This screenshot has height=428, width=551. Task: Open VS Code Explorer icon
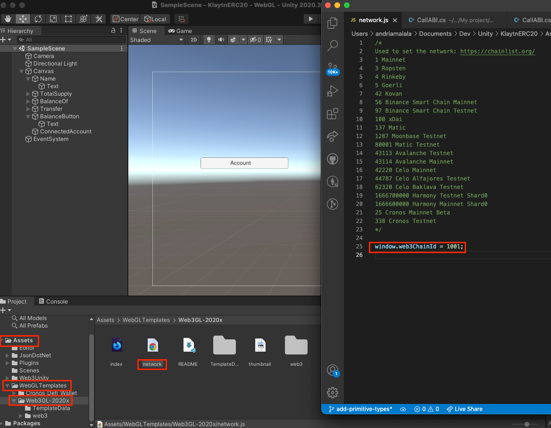click(333, 23)
